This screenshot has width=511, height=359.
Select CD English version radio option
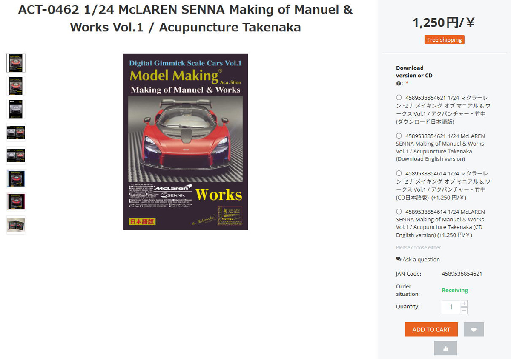(x=399, y=212)
